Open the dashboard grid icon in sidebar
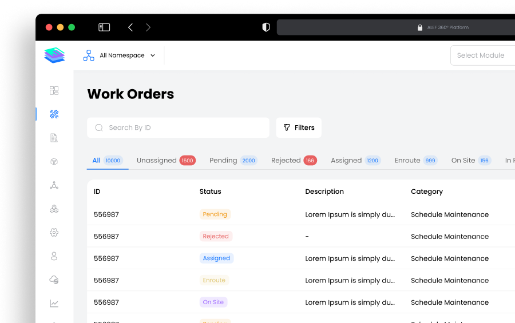The image size is (515, 323). [x=54, y=90]
